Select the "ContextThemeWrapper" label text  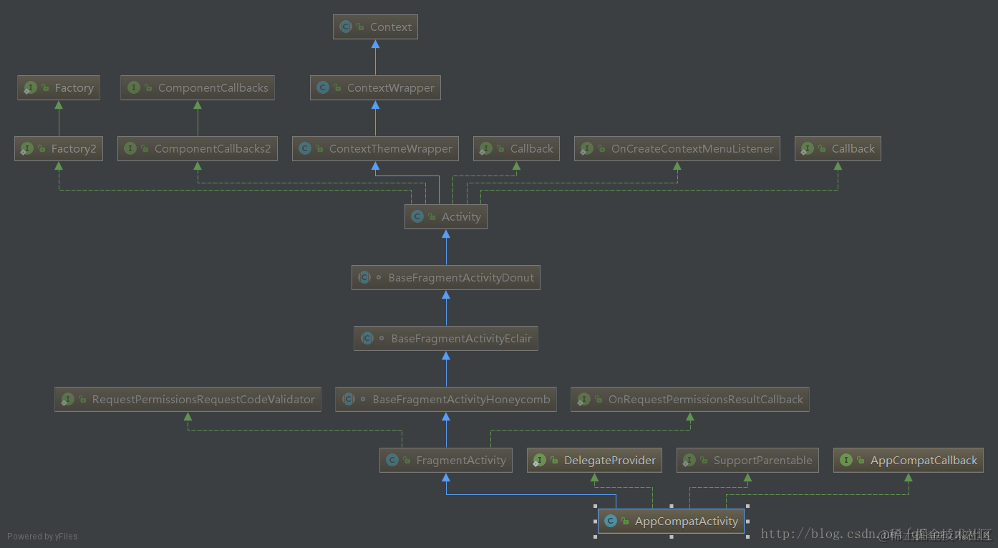pos(391,149)
